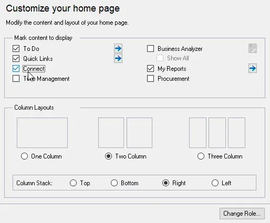Enable the Procurement checkbox
The height and width of the screenshot is (223, 270).
click(x=150, y=79)
